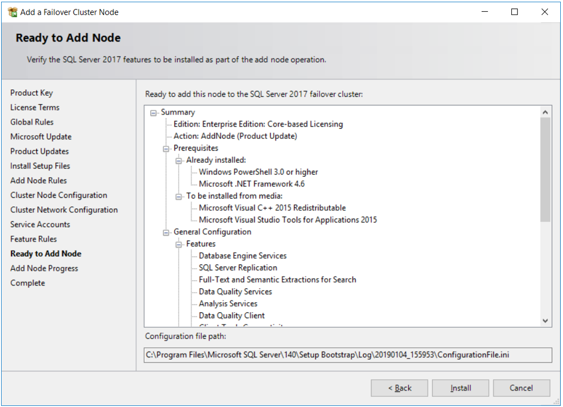This screenshot has height=407, width=563.
Task: Maximize the Add a Failover Cluster Node window
Action: point(515,12)
